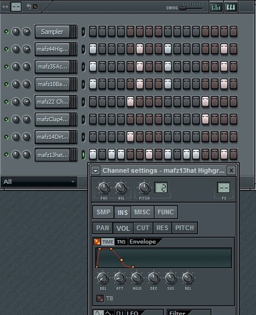256x315 pixels.
Task: Mute the mafz44Hig channel's green LED
Action: [x=6, y=49]
